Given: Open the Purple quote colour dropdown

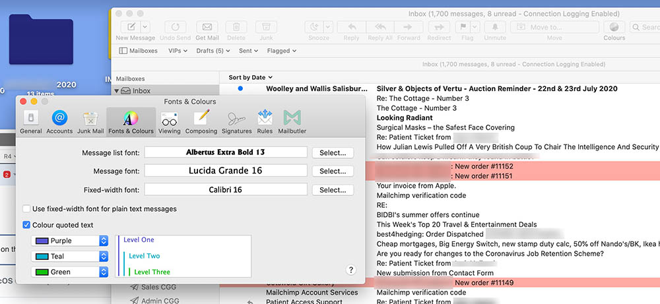Looking at the screenshot, I should tap(69, 241).
